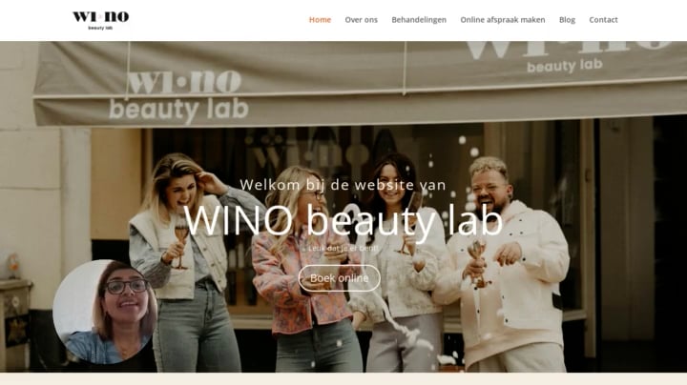Click the wi·no beauty lab awning logo on left
This screenshot has height=385, width=687.
tap(178, 96)
